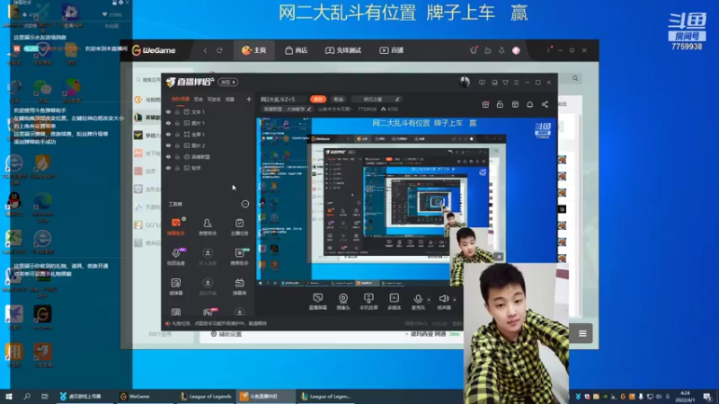Collapse the 工具箱 toolbox section

[244, 204]
